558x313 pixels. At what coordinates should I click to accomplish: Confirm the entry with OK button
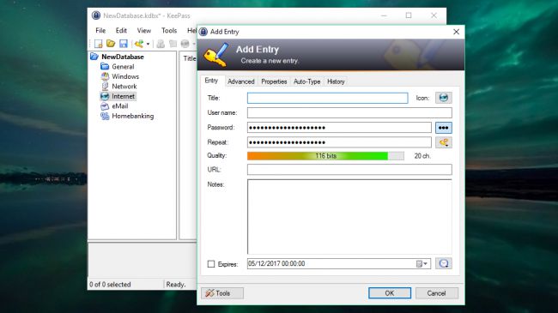click(390, 293)
